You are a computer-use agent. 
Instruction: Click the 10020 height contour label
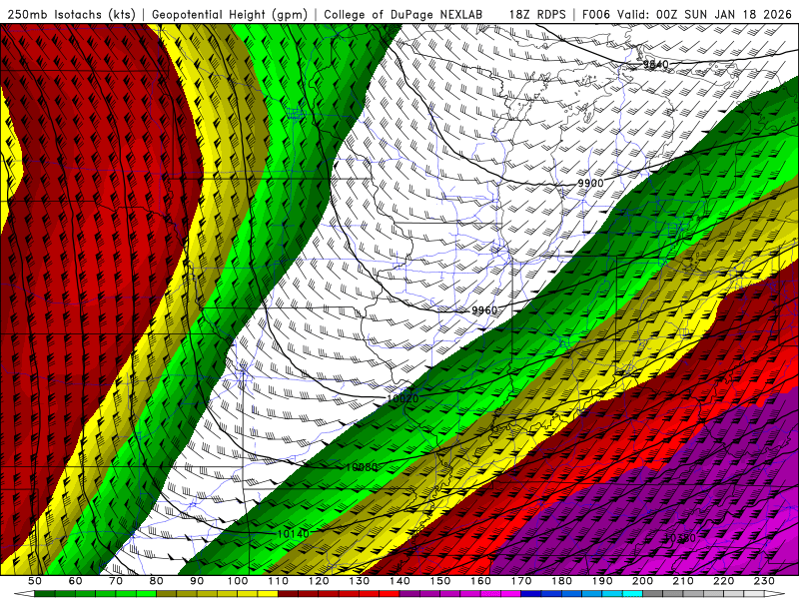pyautogui.click(x=403, y=398)
